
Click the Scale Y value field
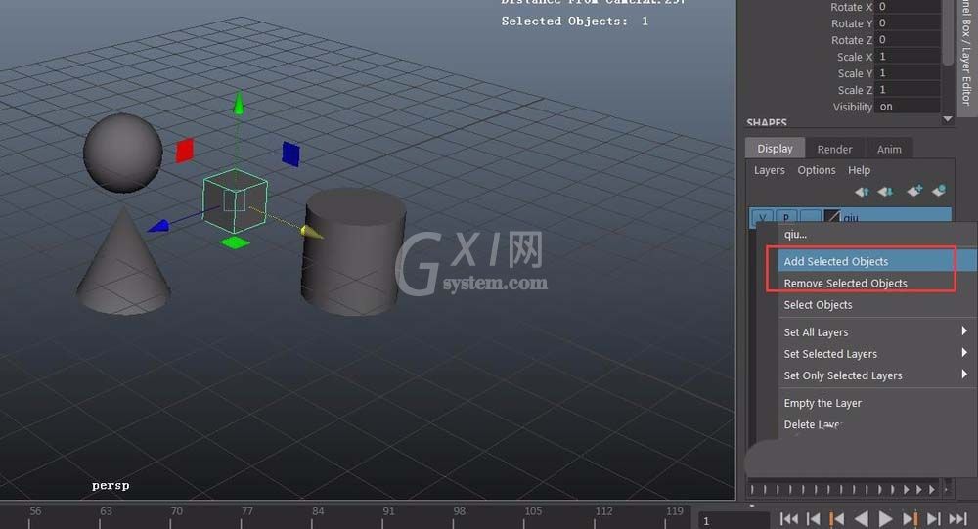pyautogui.click(x=909, y=73)
